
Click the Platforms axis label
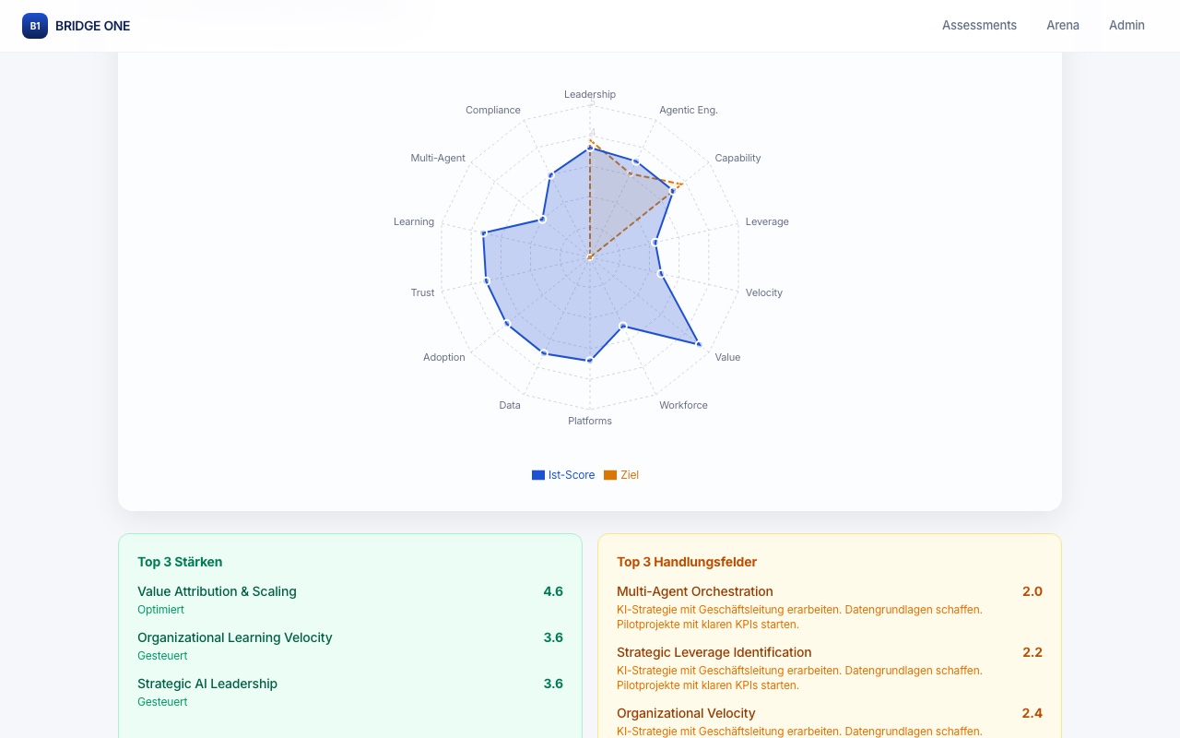click(x=590, y=421)
